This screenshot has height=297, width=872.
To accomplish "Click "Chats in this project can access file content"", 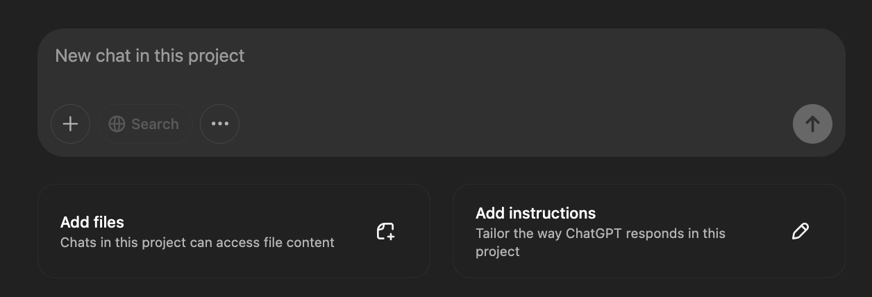I will (x=197, y=242).
